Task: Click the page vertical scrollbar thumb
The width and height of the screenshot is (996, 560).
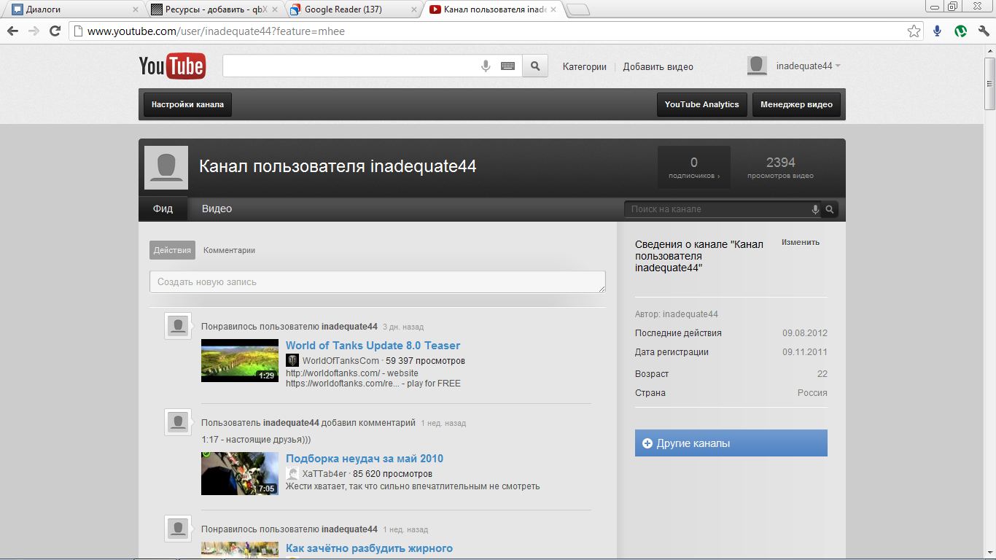Action: [989, 83]
